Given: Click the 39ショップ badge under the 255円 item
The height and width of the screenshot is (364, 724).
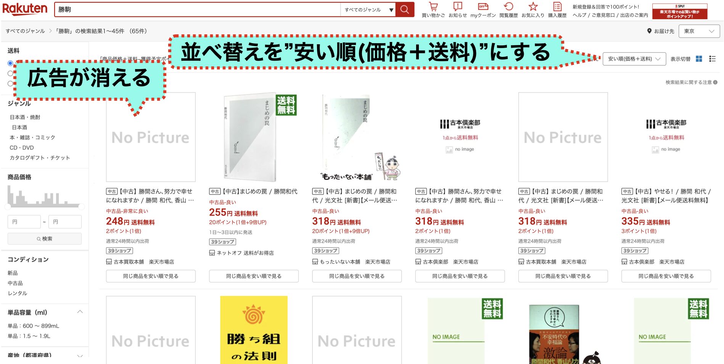Looking at the screenshot, I should tap(222, 242).
